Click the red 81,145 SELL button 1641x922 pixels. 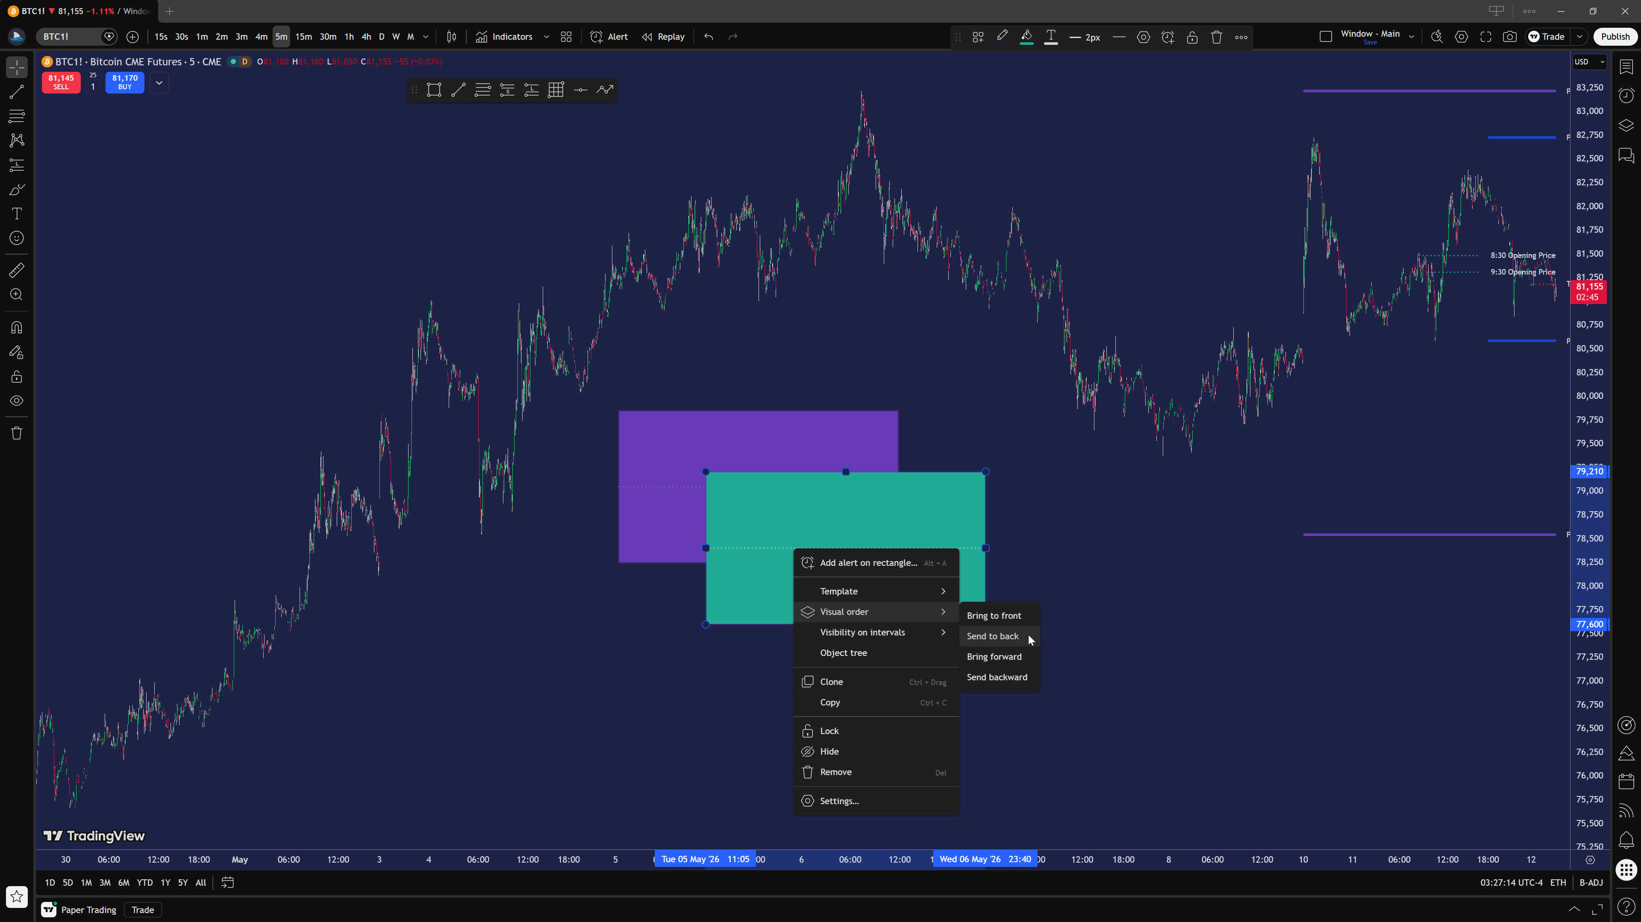61,83
